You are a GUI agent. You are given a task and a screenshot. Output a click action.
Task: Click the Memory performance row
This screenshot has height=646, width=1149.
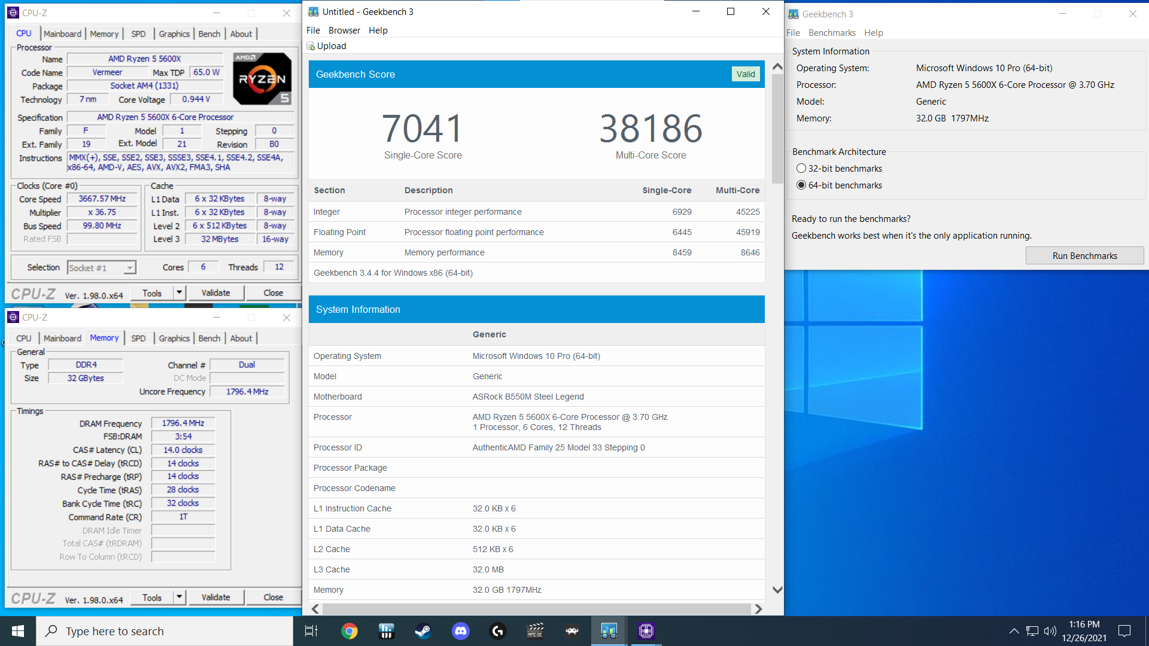point(537,252)
